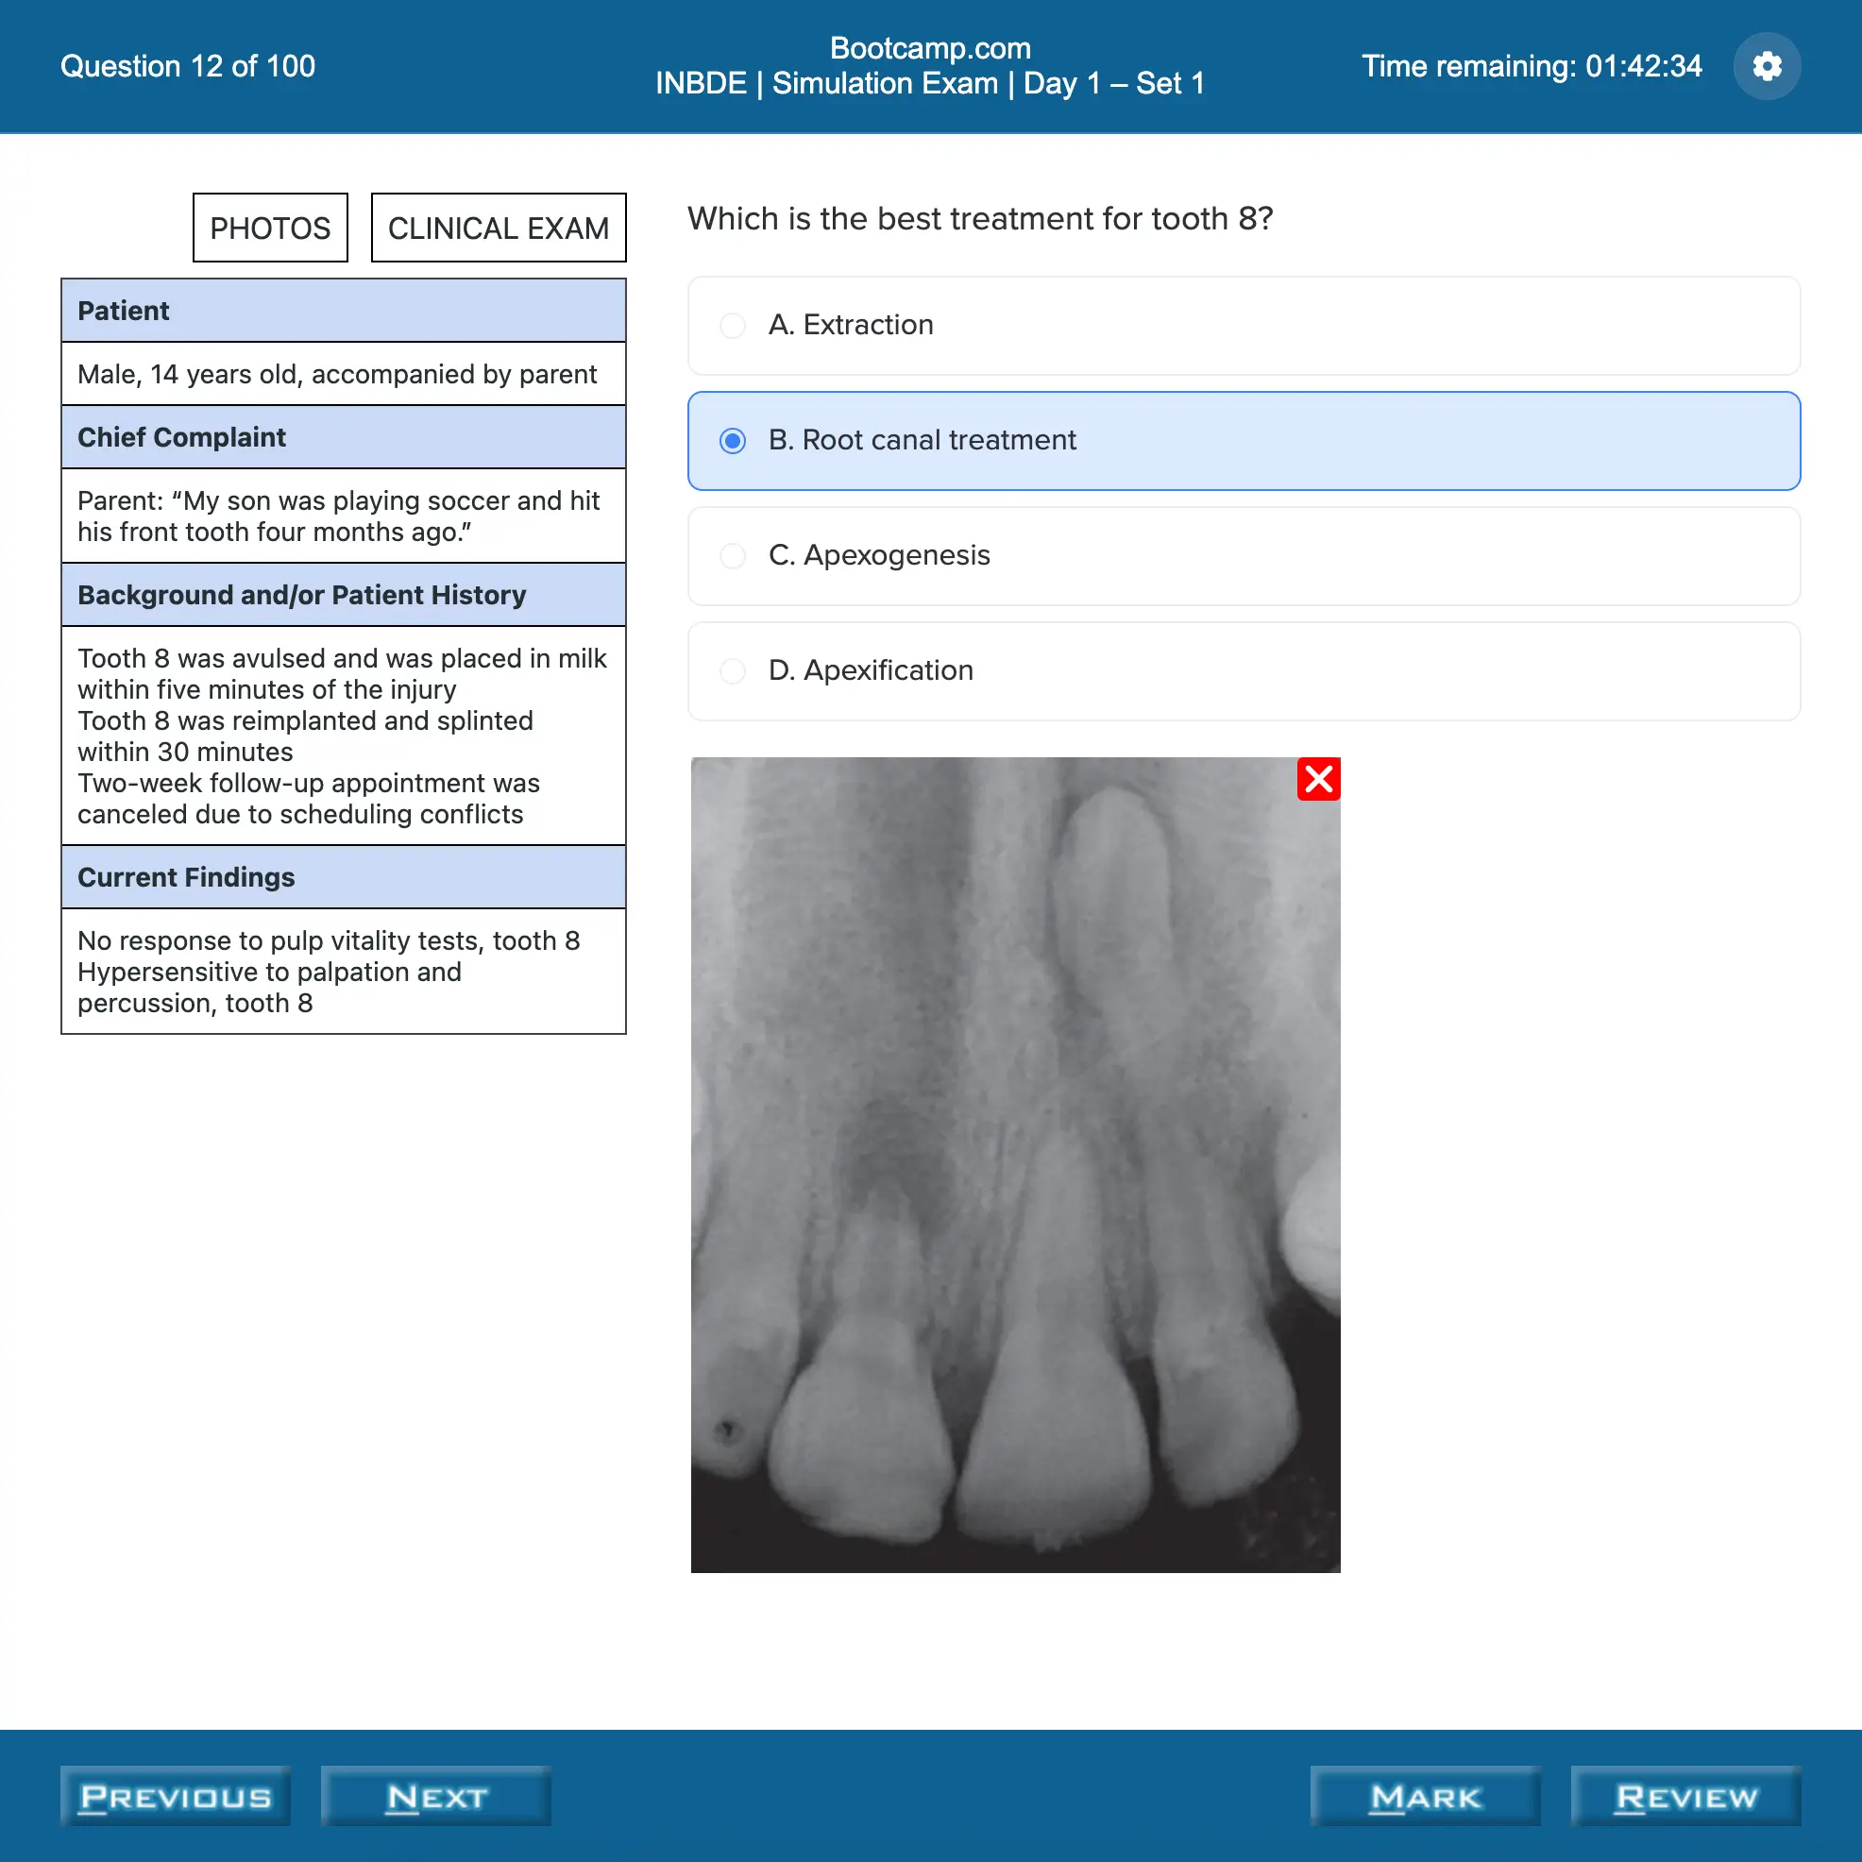This screenshot has height=1862, width=1862.
Task: Choose radio button for D. Apexification
Action: click(x=733, y=670)
